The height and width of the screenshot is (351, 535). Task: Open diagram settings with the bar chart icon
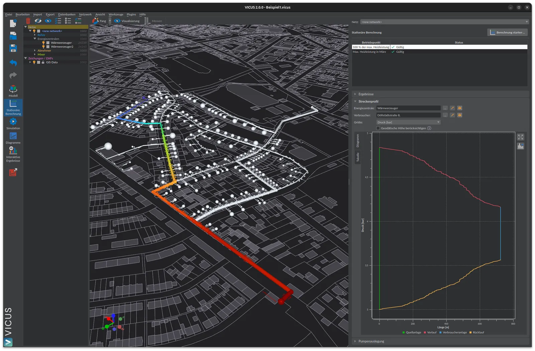point(521,146)
